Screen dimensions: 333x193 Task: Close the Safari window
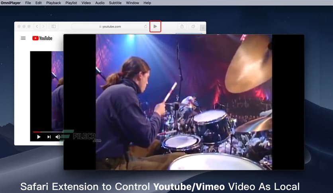(x=19, y=26)
